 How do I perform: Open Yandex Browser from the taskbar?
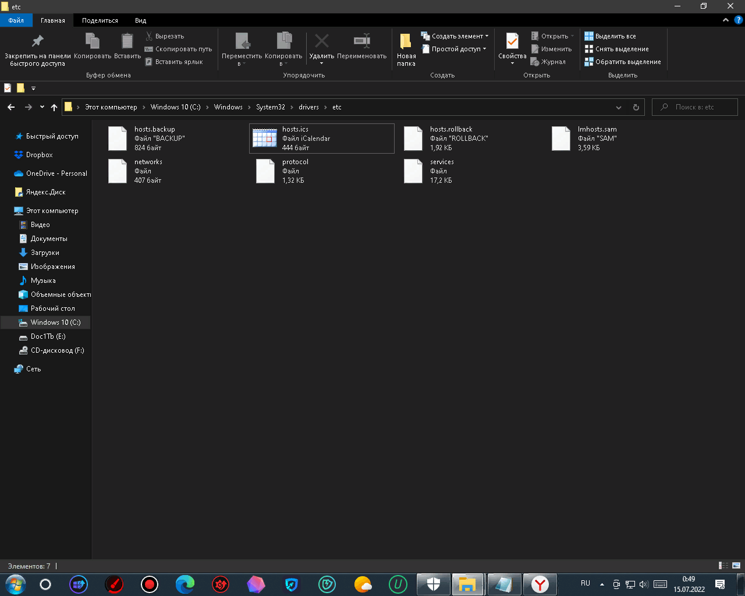click(x=540, y=584)
